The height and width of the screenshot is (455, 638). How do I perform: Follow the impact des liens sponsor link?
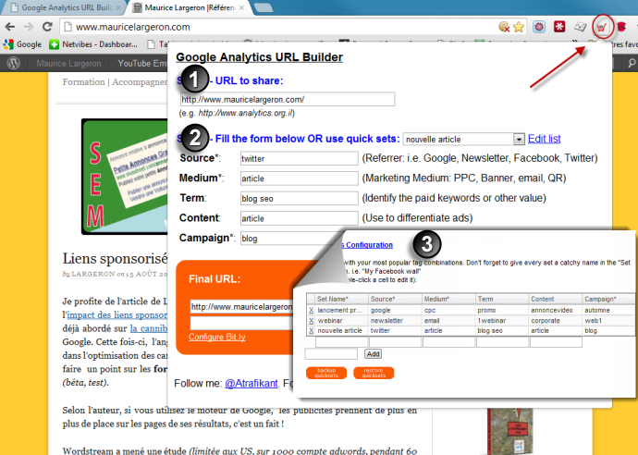tap(117, 315)
